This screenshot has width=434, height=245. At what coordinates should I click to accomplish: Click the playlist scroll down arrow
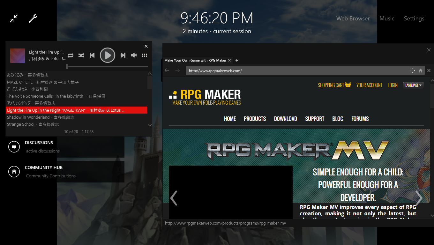(x=150, y=125)
